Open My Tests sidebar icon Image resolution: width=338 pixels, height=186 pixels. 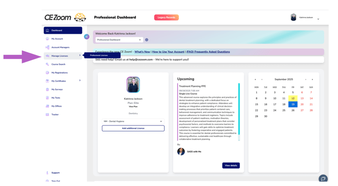pos(47,98)
